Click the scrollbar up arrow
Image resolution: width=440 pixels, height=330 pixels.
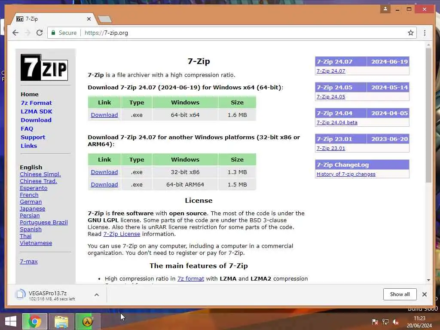click(x=428, y=45)
